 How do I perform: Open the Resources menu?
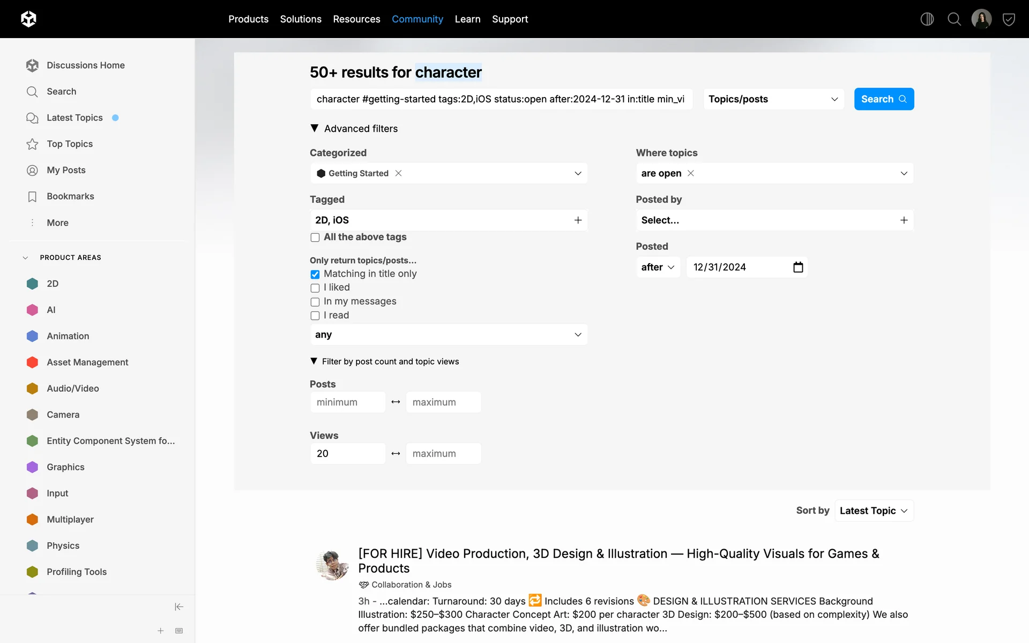356,19
